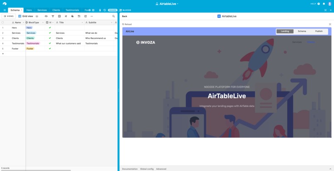Close the blocks panel with X

(331, 10)
